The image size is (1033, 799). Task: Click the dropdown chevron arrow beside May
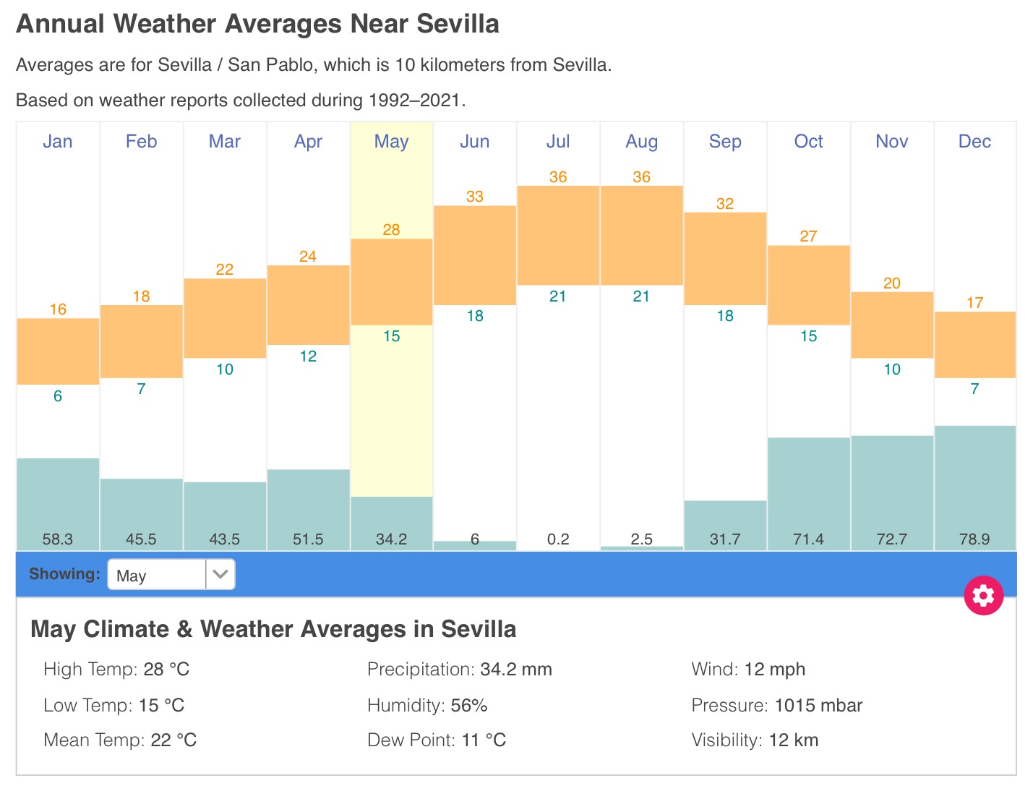220,575
